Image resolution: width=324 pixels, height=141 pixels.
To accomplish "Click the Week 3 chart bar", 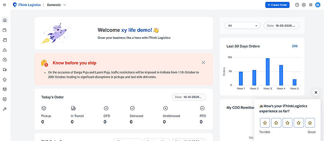I will pos(268,72).
